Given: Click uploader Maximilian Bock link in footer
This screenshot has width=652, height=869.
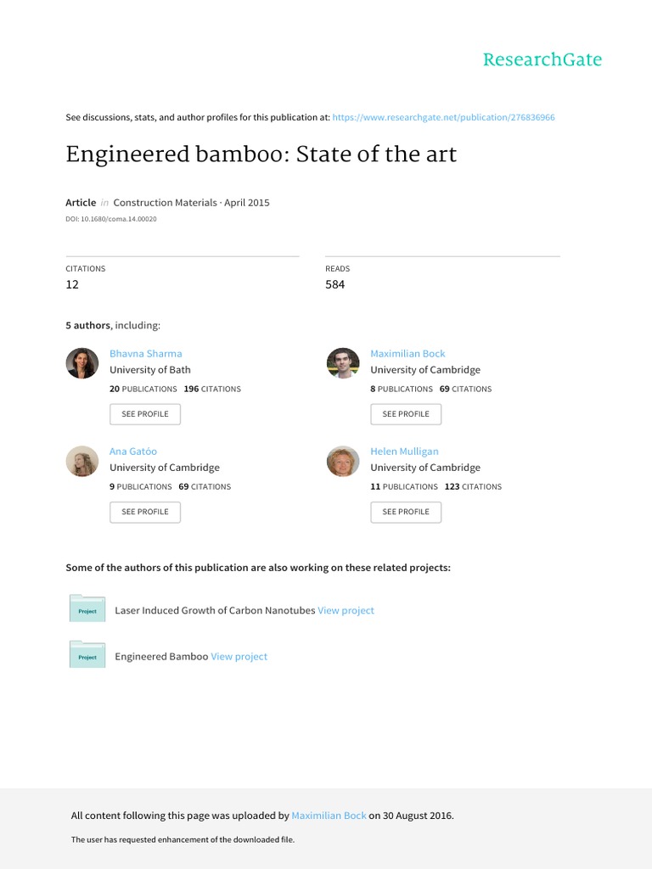Looking at the screenshot, I should pyautogui.click(x=329, y=816).
